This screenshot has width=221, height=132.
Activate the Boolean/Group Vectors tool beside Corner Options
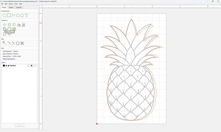point(14,29)
